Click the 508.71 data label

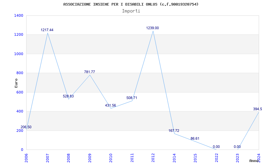132,98
